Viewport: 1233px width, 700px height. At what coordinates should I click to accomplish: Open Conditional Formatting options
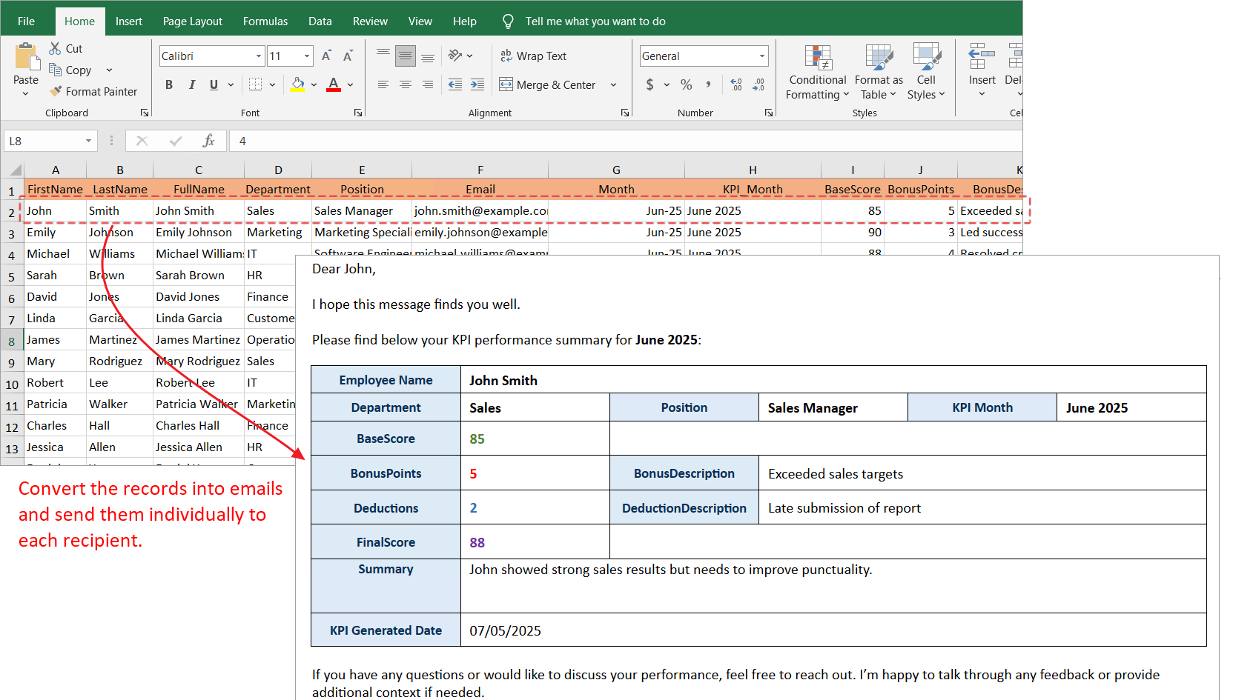(817, 73)
